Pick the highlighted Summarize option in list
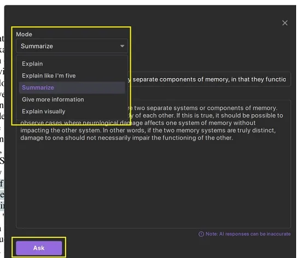 [x=72, y=87]
